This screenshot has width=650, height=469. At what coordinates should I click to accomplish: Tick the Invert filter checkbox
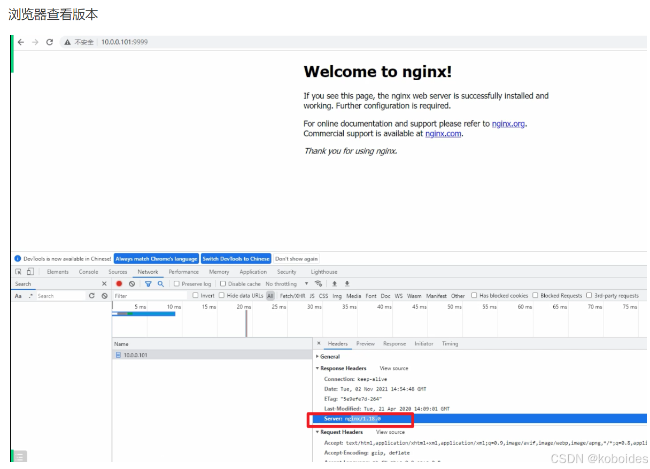(196, 296)
